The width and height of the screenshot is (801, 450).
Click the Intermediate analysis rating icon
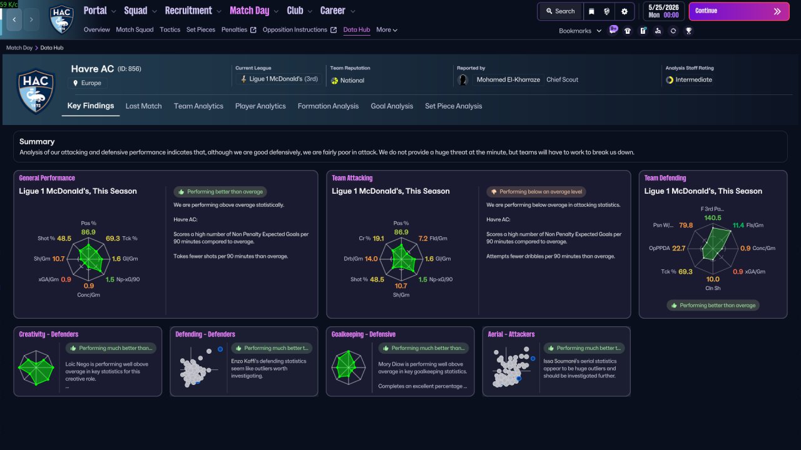670,80
